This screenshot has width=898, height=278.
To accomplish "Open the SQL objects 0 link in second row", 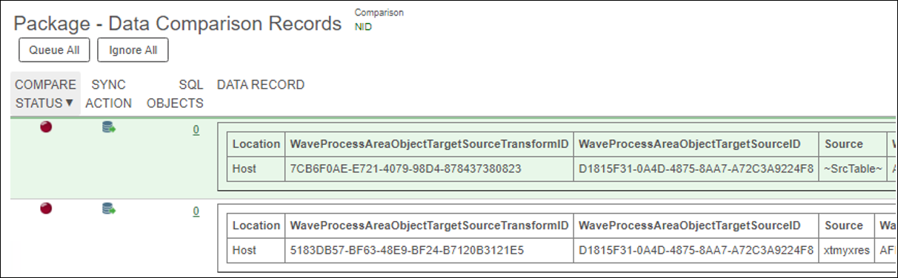I will pos(196,211).
